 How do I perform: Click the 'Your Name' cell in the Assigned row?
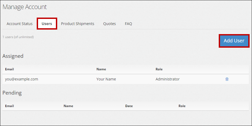pos(106,79)
